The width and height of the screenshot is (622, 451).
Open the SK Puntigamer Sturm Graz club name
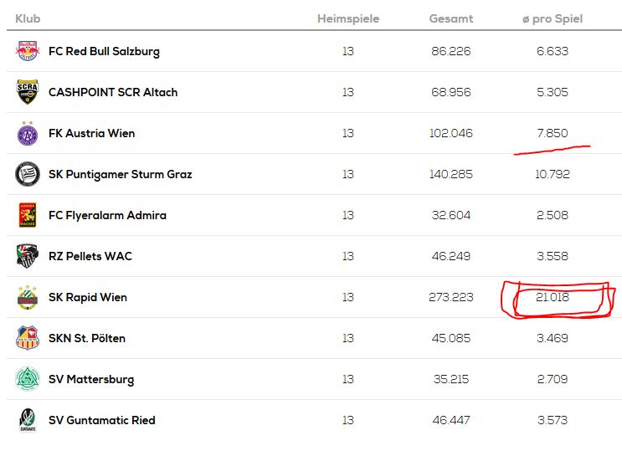tap(121, 175)
